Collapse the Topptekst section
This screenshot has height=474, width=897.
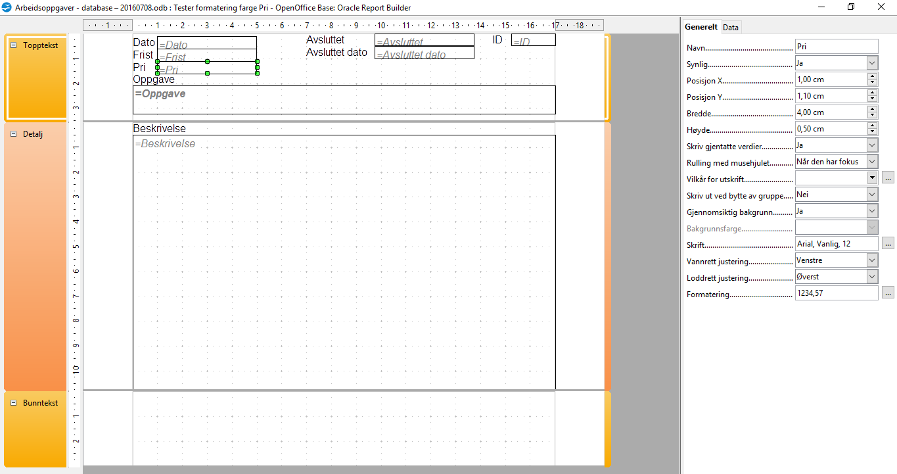[x=13, y=45]
